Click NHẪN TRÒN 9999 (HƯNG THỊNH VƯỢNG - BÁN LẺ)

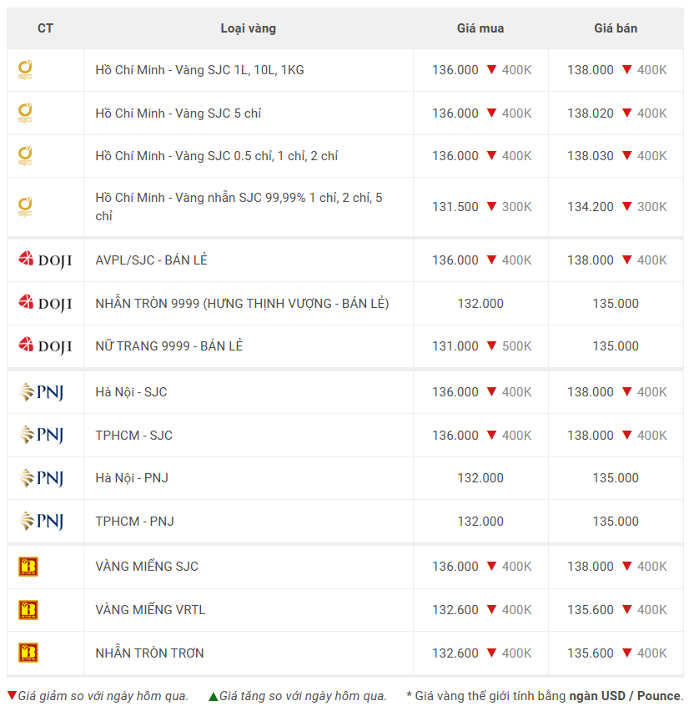[242, 304]
